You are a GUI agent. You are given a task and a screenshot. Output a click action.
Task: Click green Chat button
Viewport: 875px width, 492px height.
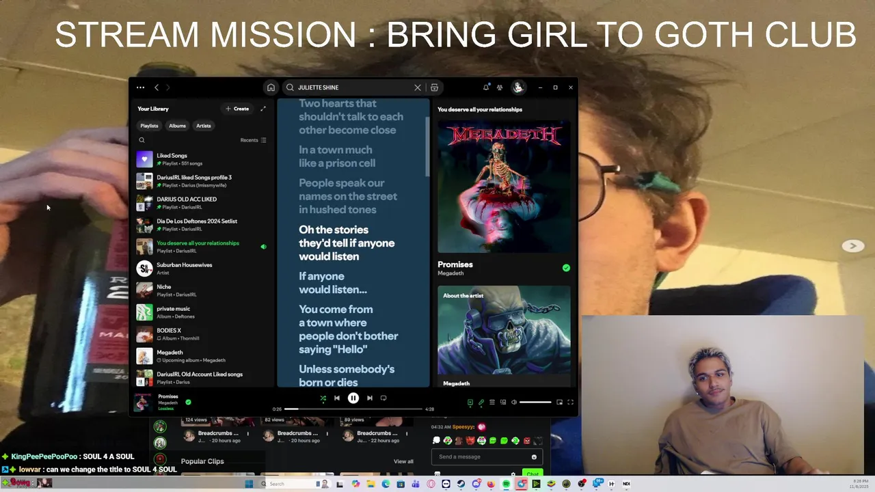533,473
